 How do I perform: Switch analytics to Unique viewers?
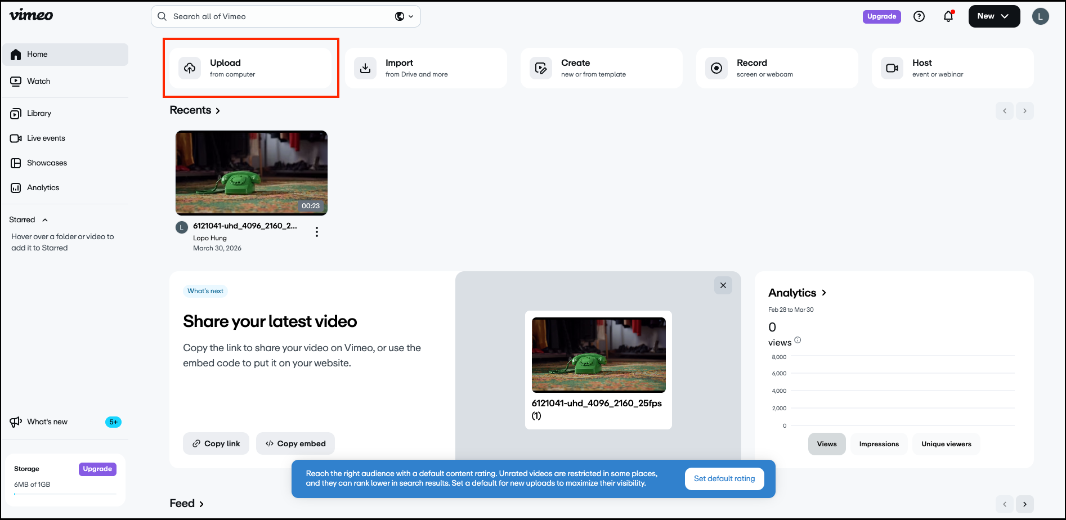click(x=946, y=444)
